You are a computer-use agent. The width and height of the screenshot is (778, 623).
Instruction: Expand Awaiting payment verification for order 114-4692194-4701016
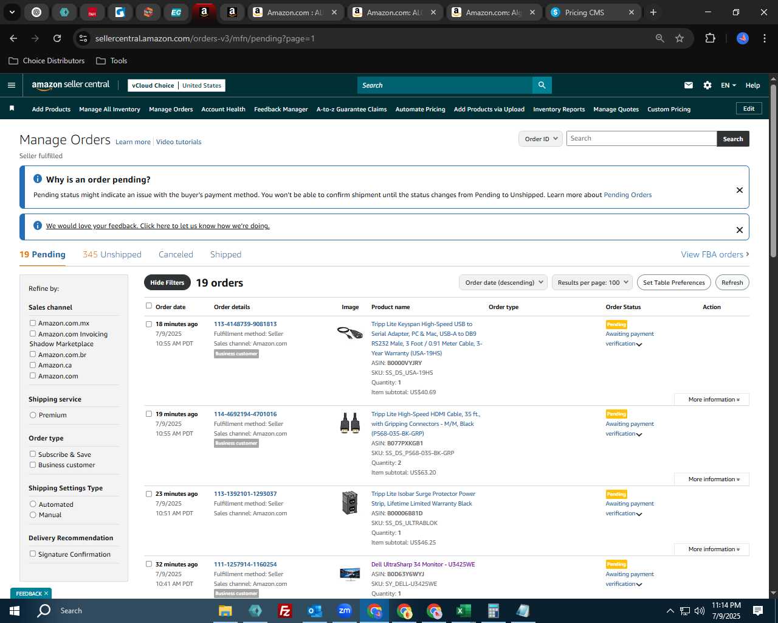[639, 434]
